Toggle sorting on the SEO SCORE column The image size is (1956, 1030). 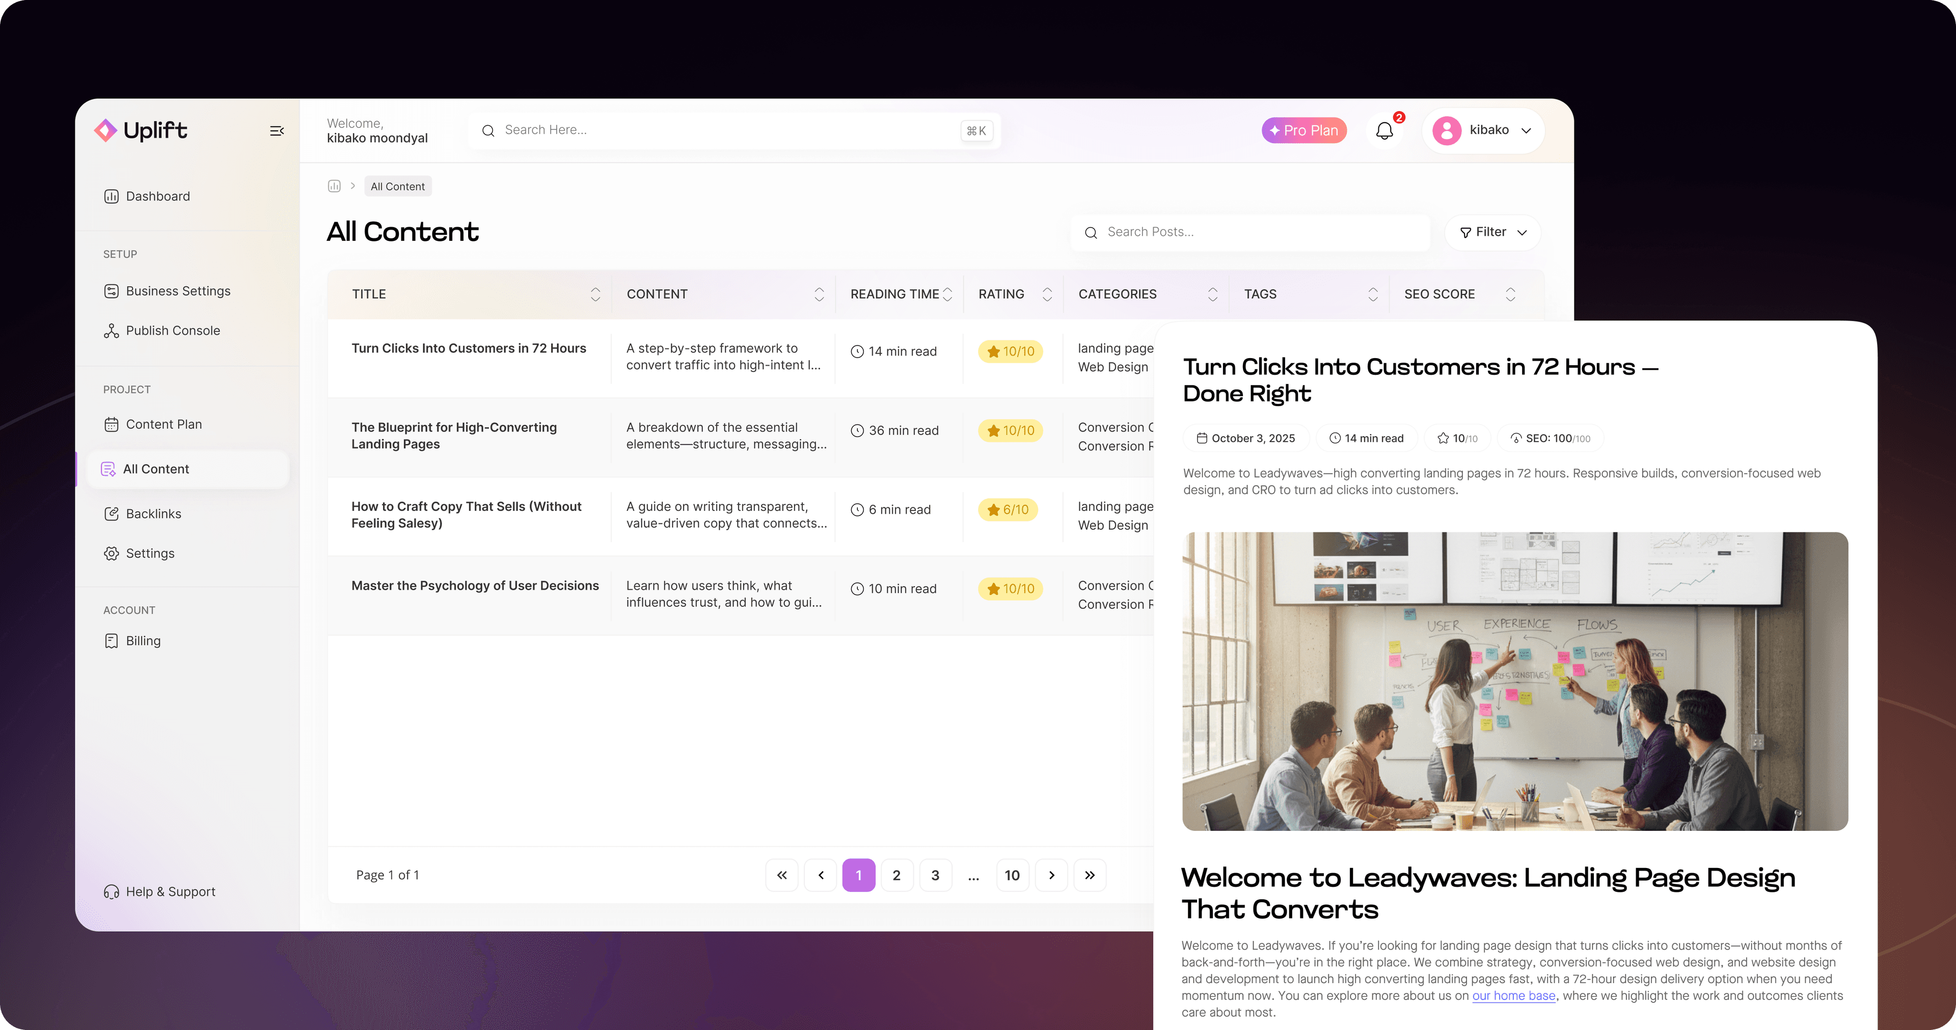1510,294
